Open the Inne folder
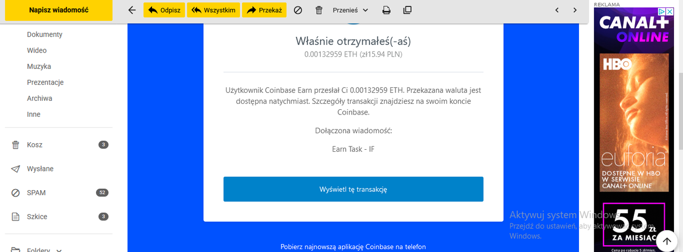The width and height of the screenshot is (683, 252). [34, 115]
